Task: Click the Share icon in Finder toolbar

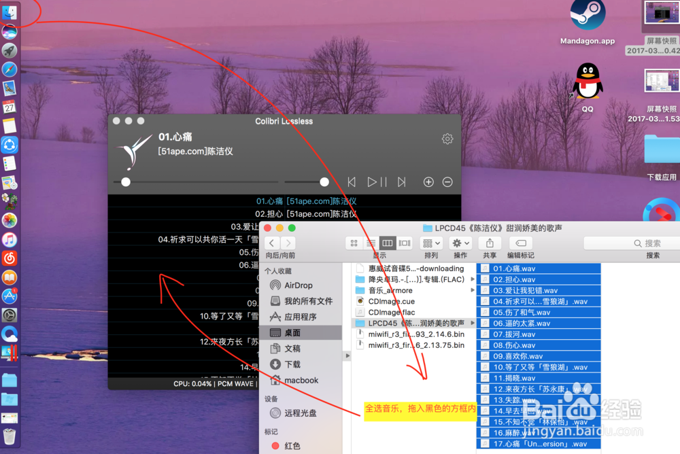Action: pos(489,243)
